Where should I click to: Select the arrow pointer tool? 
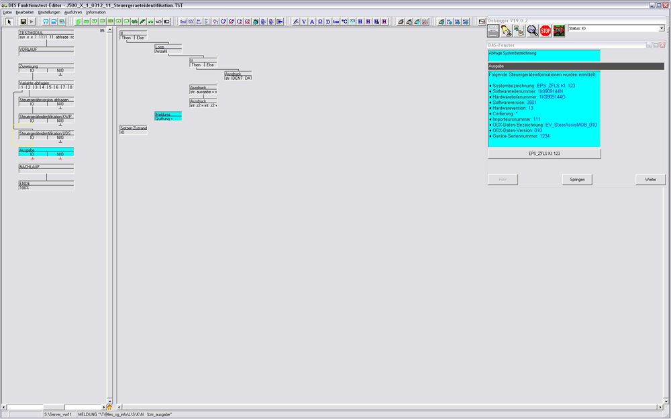click(x=9, y=21)
